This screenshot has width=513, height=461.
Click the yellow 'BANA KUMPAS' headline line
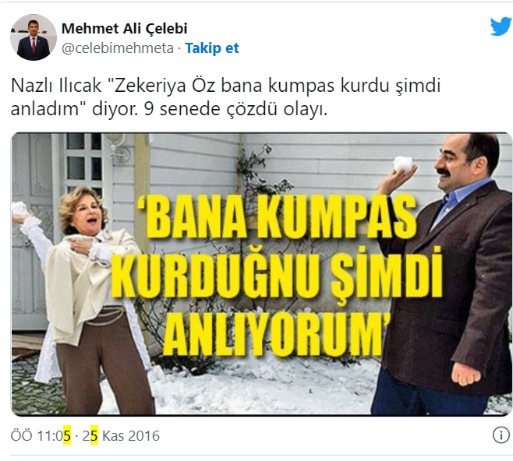pos(277,218)
